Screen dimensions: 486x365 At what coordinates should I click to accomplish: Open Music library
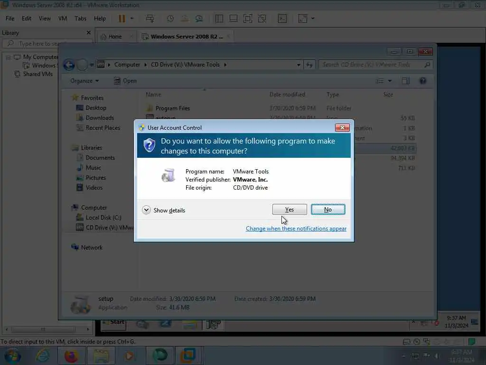point(93,168)
